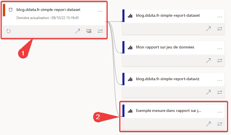
Task: Show lineage for Exemple mesure dans rapport
Action: [220, 124]
